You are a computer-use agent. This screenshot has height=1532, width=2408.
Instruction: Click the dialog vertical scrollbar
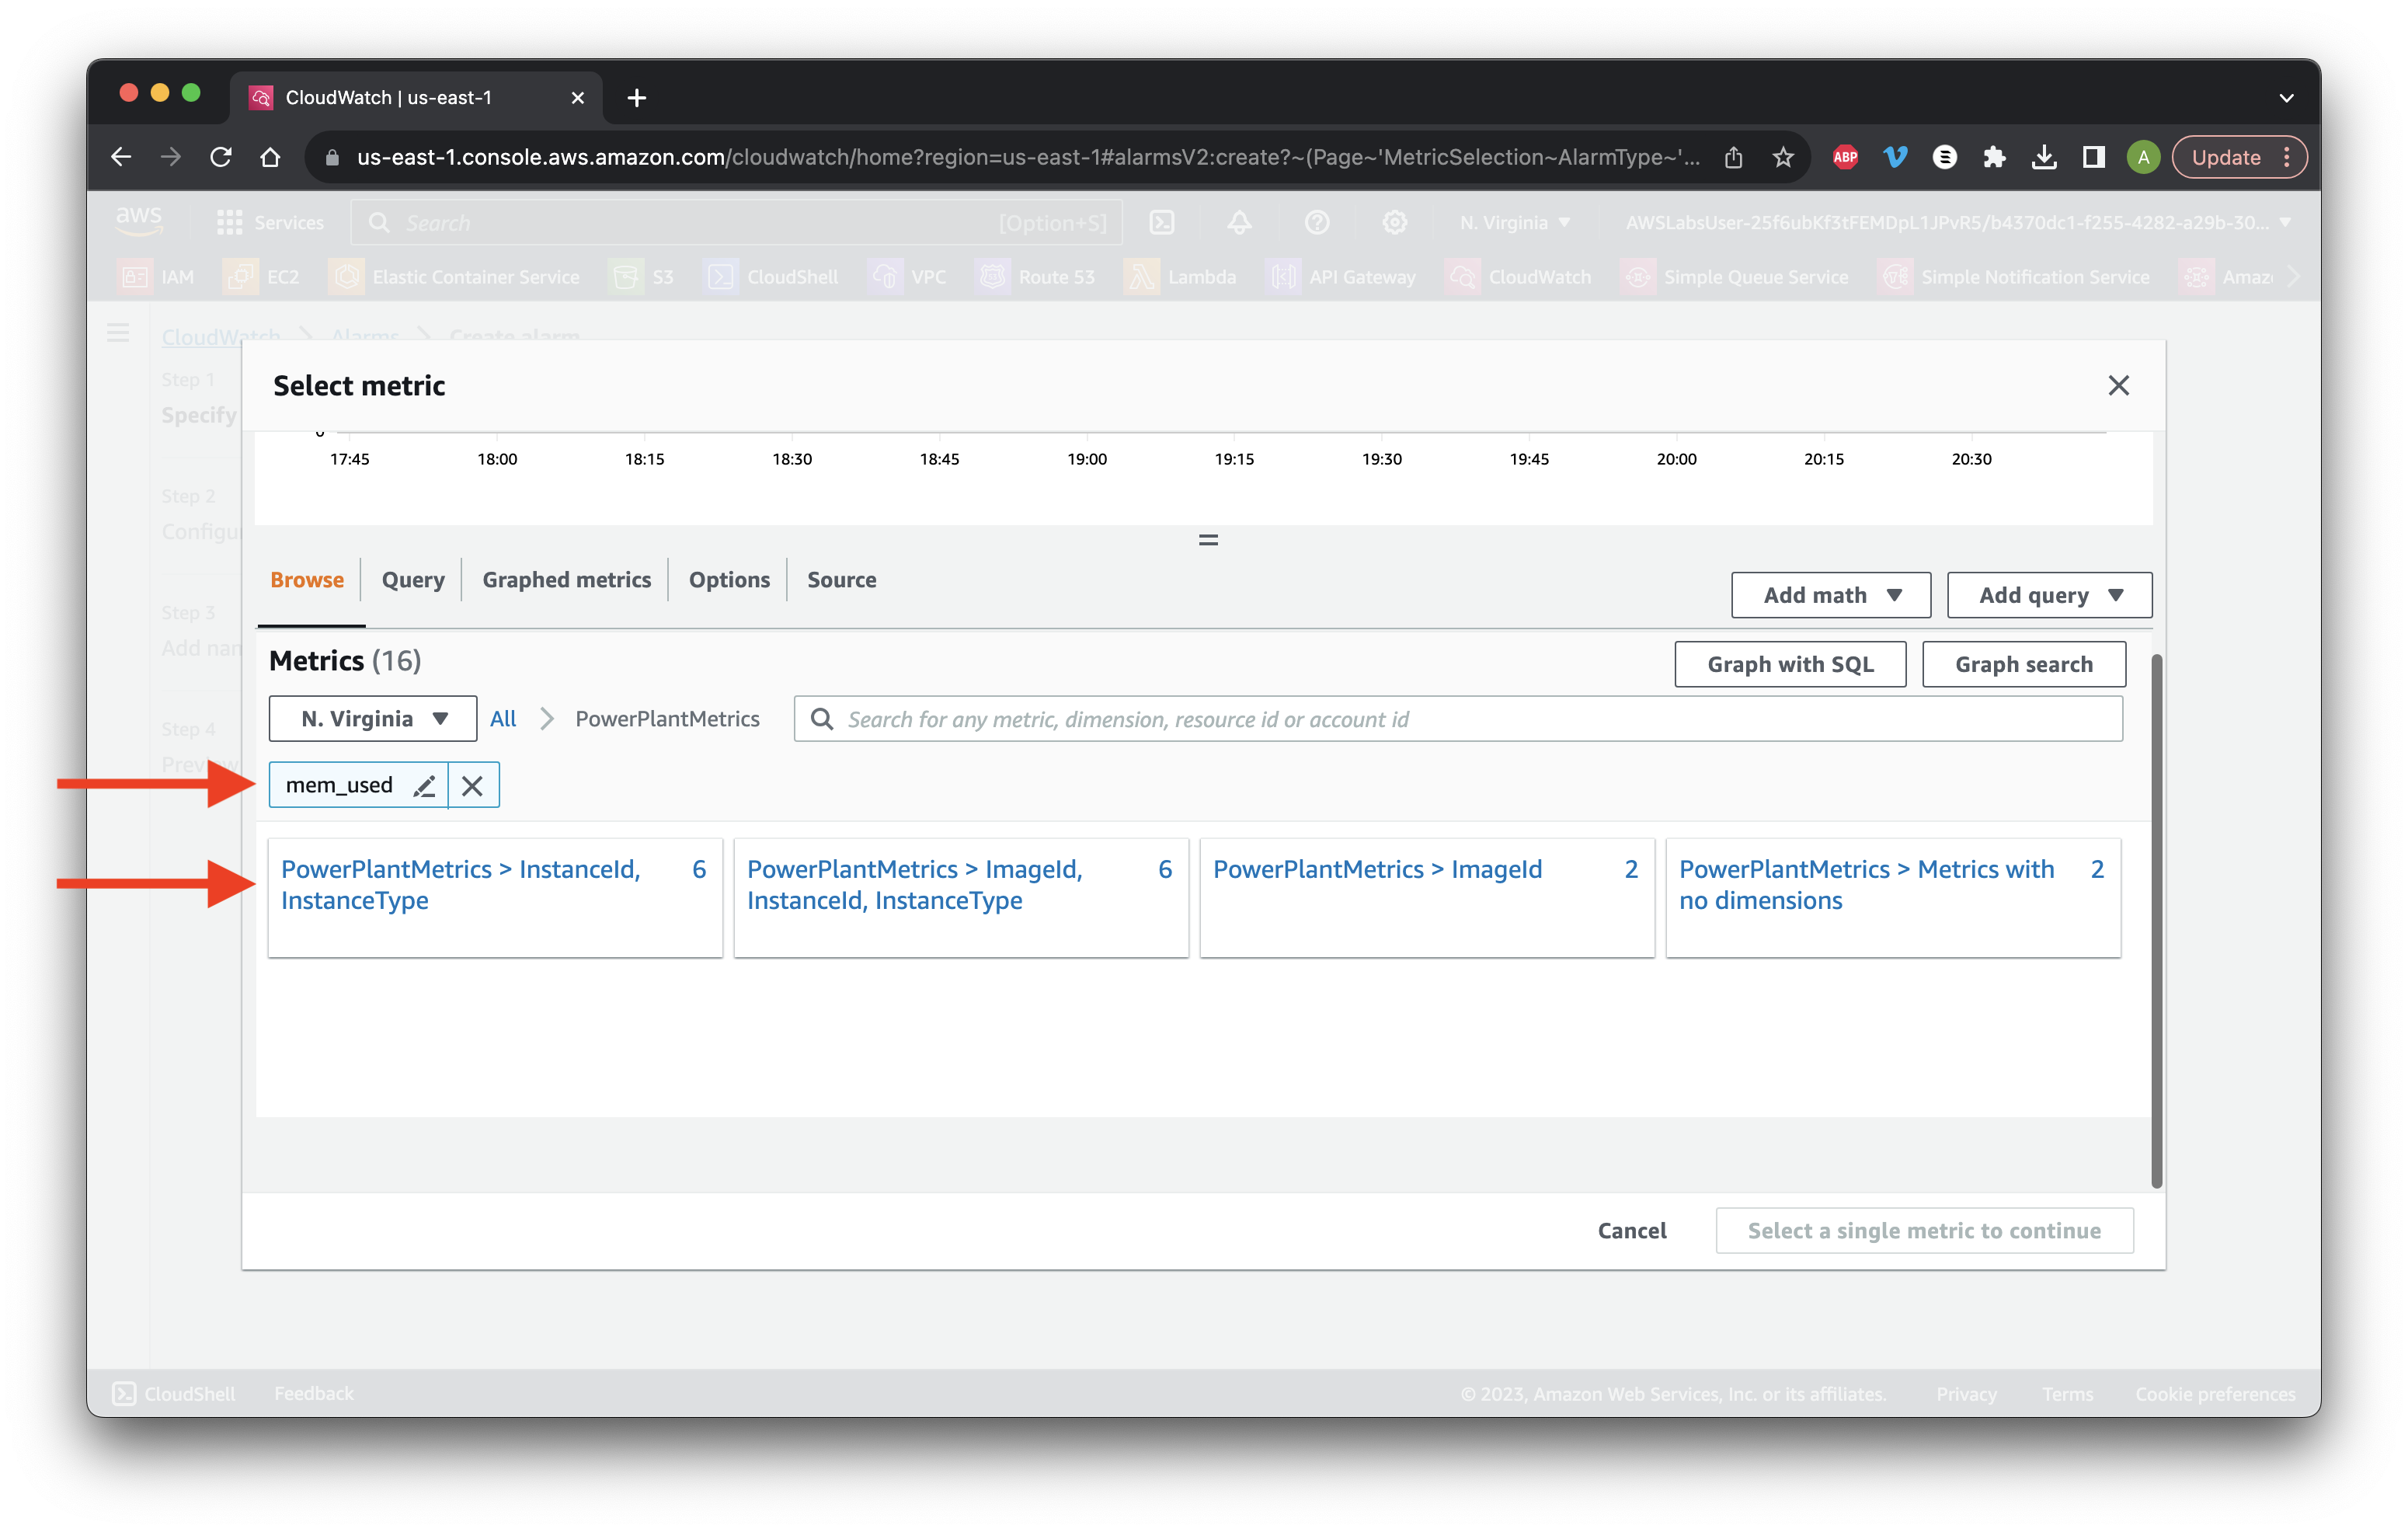(x=2157, y=920)
